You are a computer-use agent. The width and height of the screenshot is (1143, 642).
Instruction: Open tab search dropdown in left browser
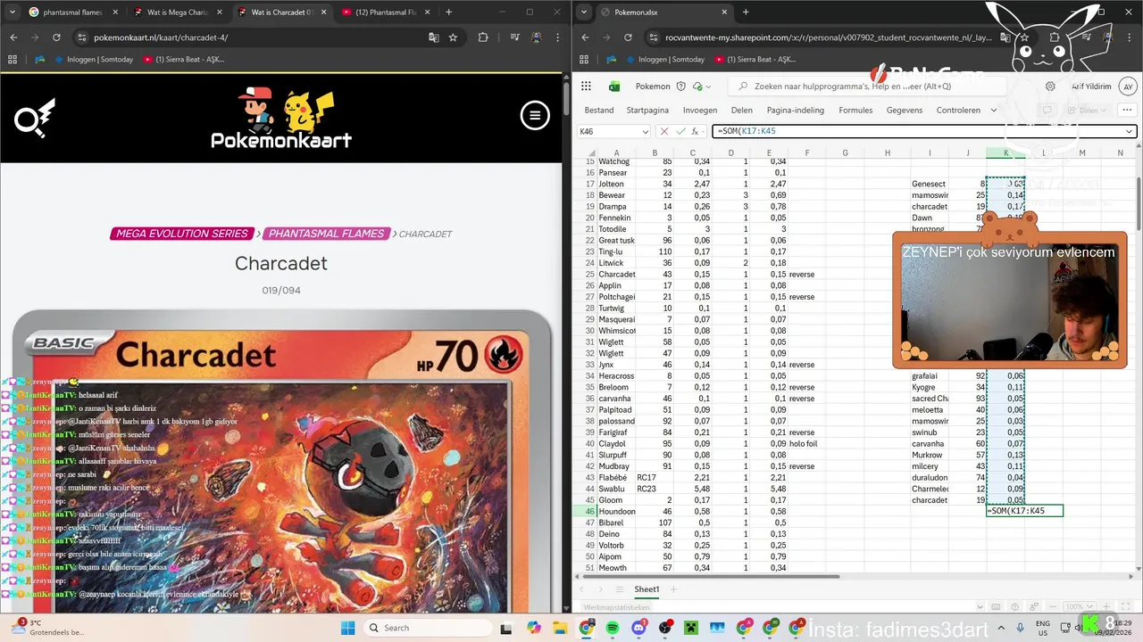(13, 12)
